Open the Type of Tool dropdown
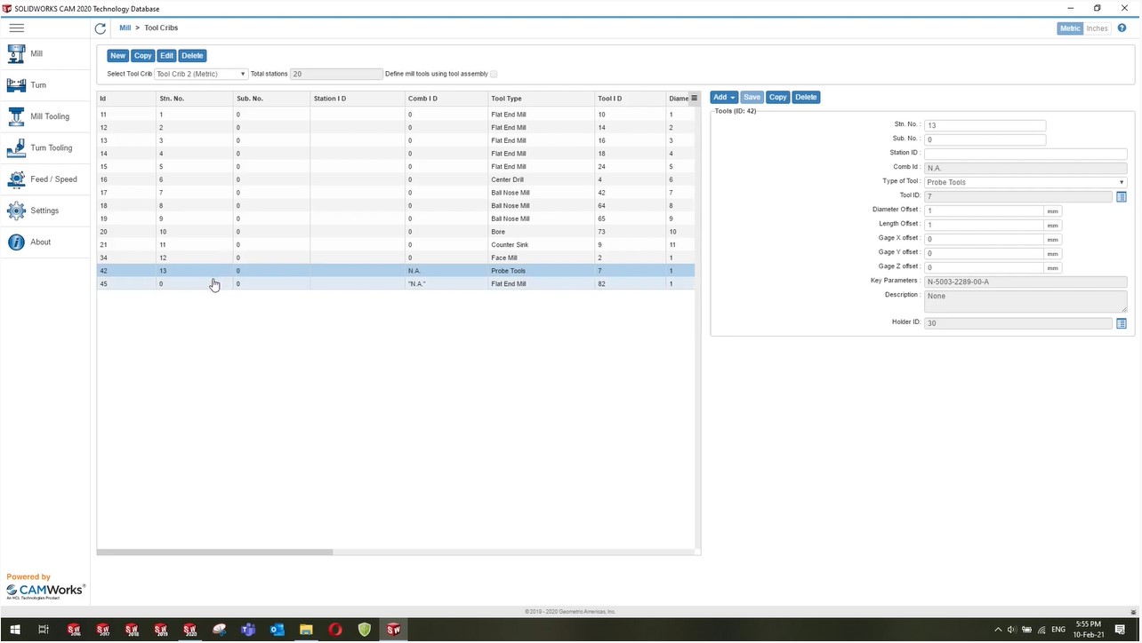 point(1025,183)
